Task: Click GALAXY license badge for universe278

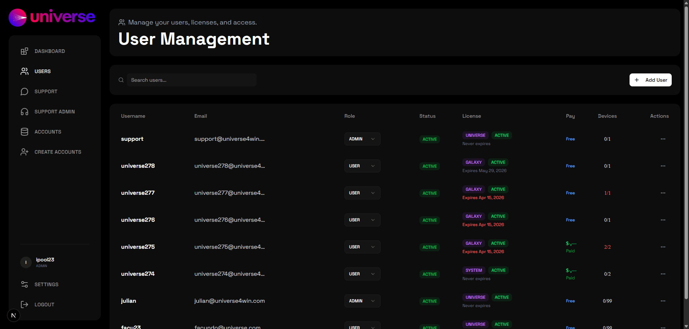Action: 474,162
